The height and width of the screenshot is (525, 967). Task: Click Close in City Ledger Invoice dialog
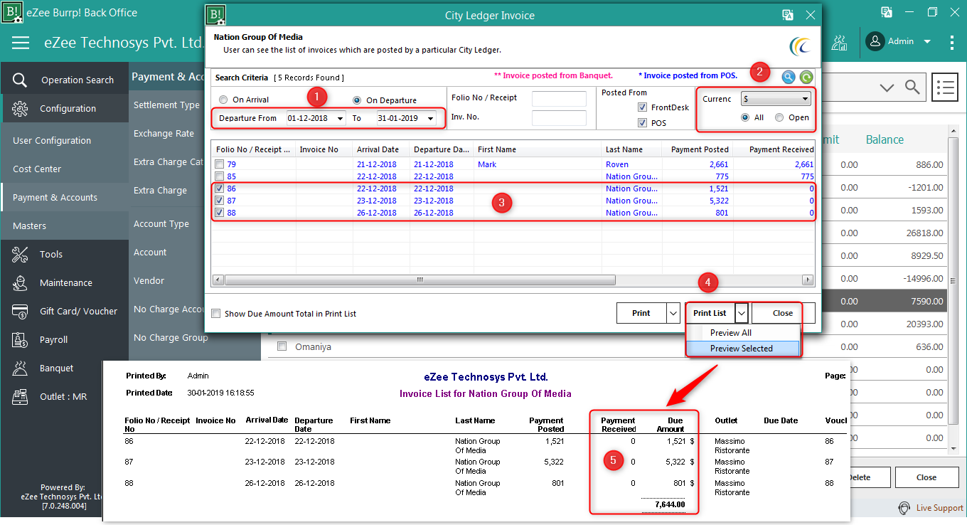(x=783, y=313)
